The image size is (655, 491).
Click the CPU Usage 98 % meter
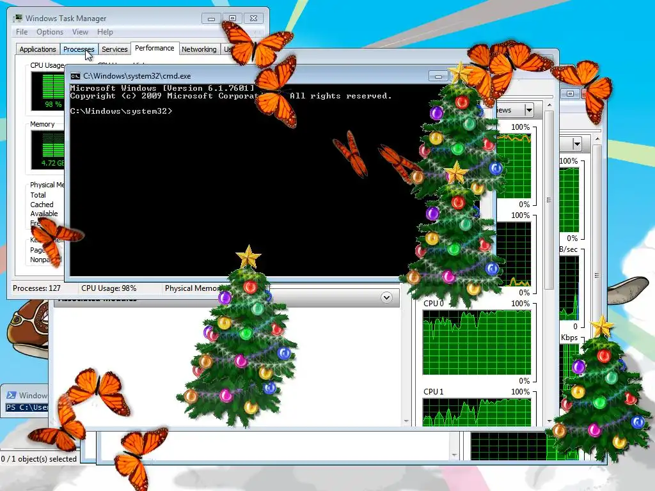click(47, 91)
